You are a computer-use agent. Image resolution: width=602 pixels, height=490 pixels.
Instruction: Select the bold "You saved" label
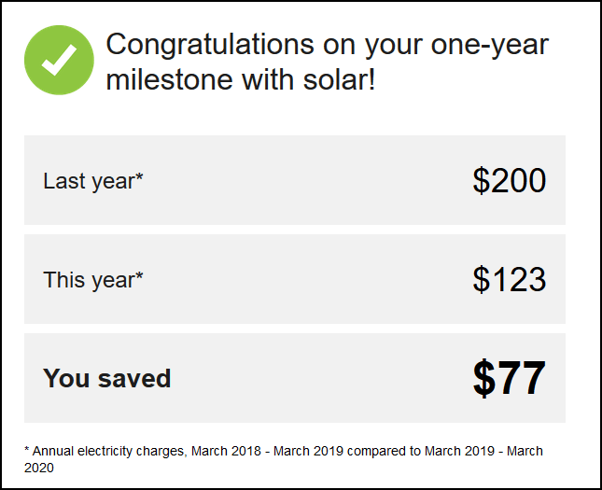106,378
